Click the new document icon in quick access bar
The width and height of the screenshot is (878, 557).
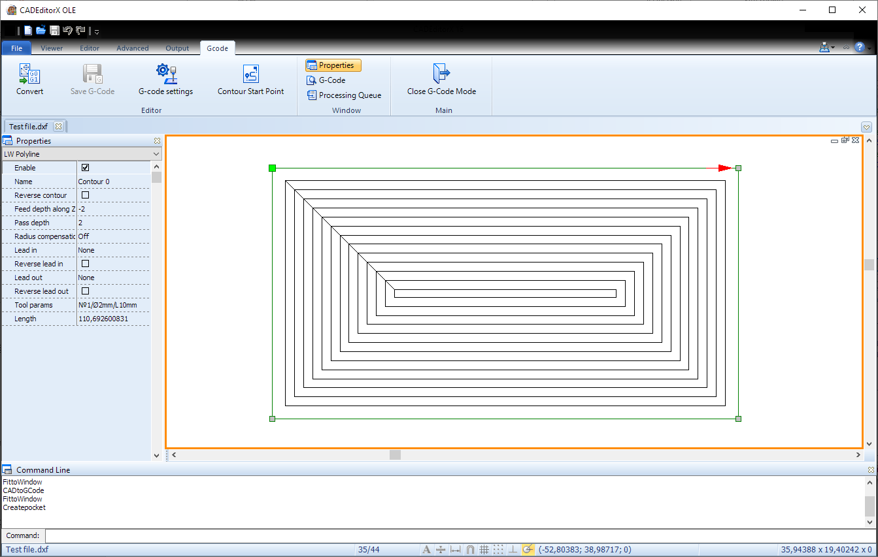(28, 31)
